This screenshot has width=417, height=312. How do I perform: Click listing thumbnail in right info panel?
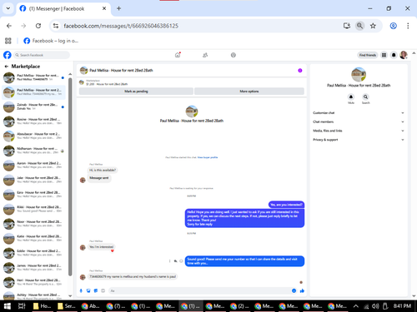[359, 74]
